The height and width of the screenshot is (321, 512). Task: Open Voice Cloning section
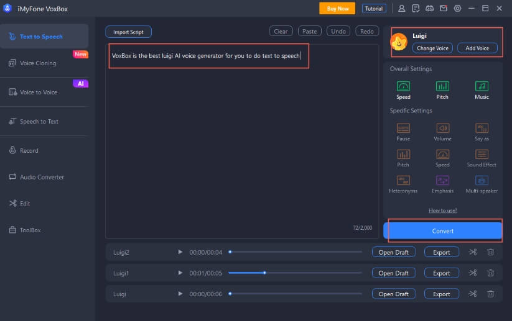coord(44,63)
